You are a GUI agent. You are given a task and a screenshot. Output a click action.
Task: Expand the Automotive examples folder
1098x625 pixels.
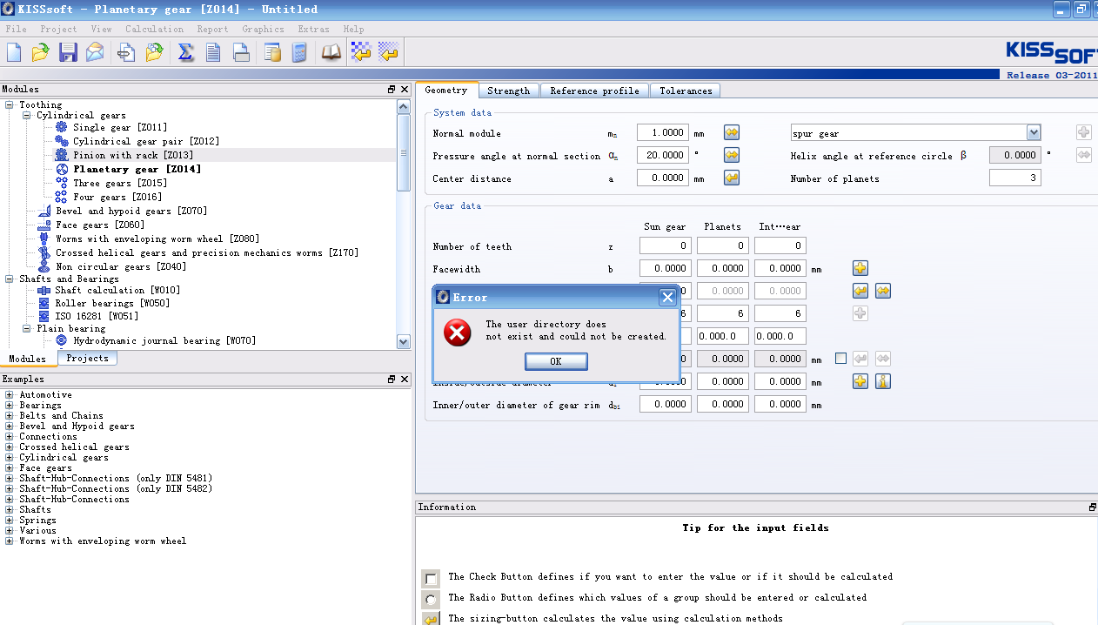[x=10, y=395]
